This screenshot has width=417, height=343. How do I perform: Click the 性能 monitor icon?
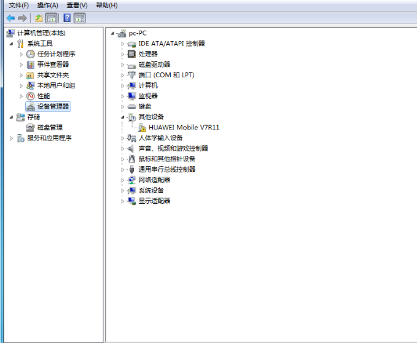point(31,96)
